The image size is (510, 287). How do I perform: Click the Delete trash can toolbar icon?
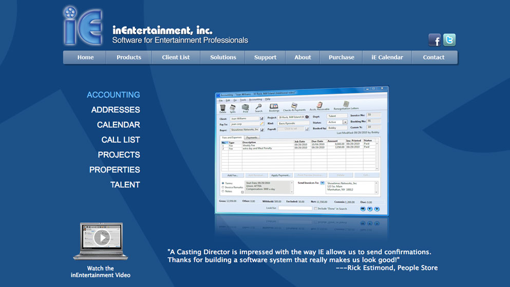pyautogui.click(x=222, y=108)
